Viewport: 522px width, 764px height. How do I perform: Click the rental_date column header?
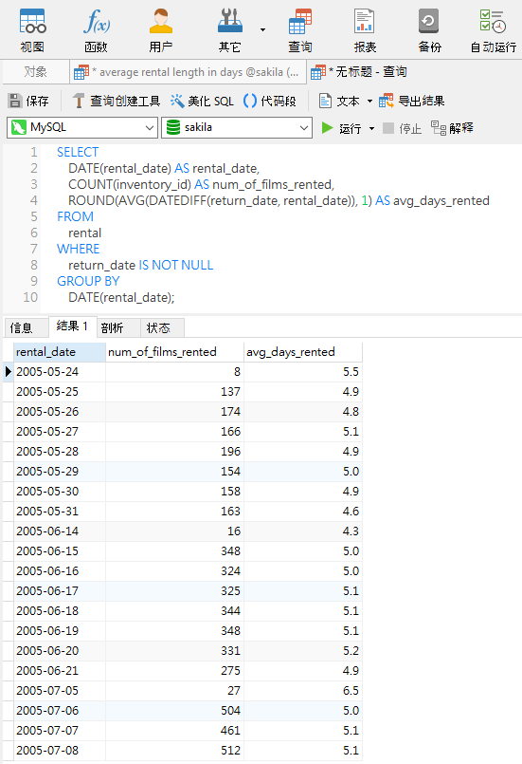[60, 352]
